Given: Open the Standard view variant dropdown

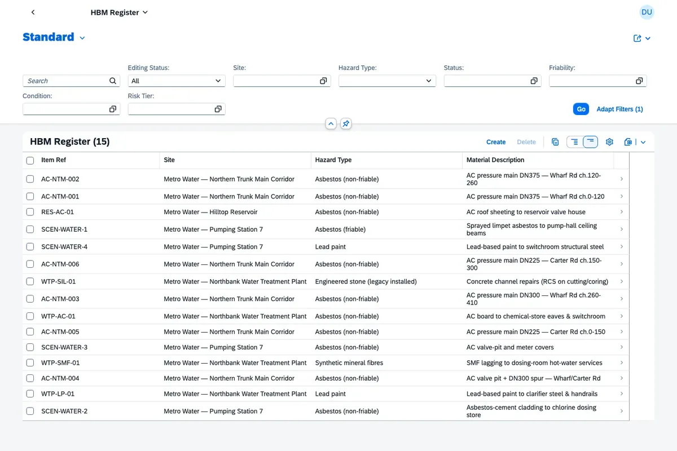Looking at the screenshot, I should [82, 38].
